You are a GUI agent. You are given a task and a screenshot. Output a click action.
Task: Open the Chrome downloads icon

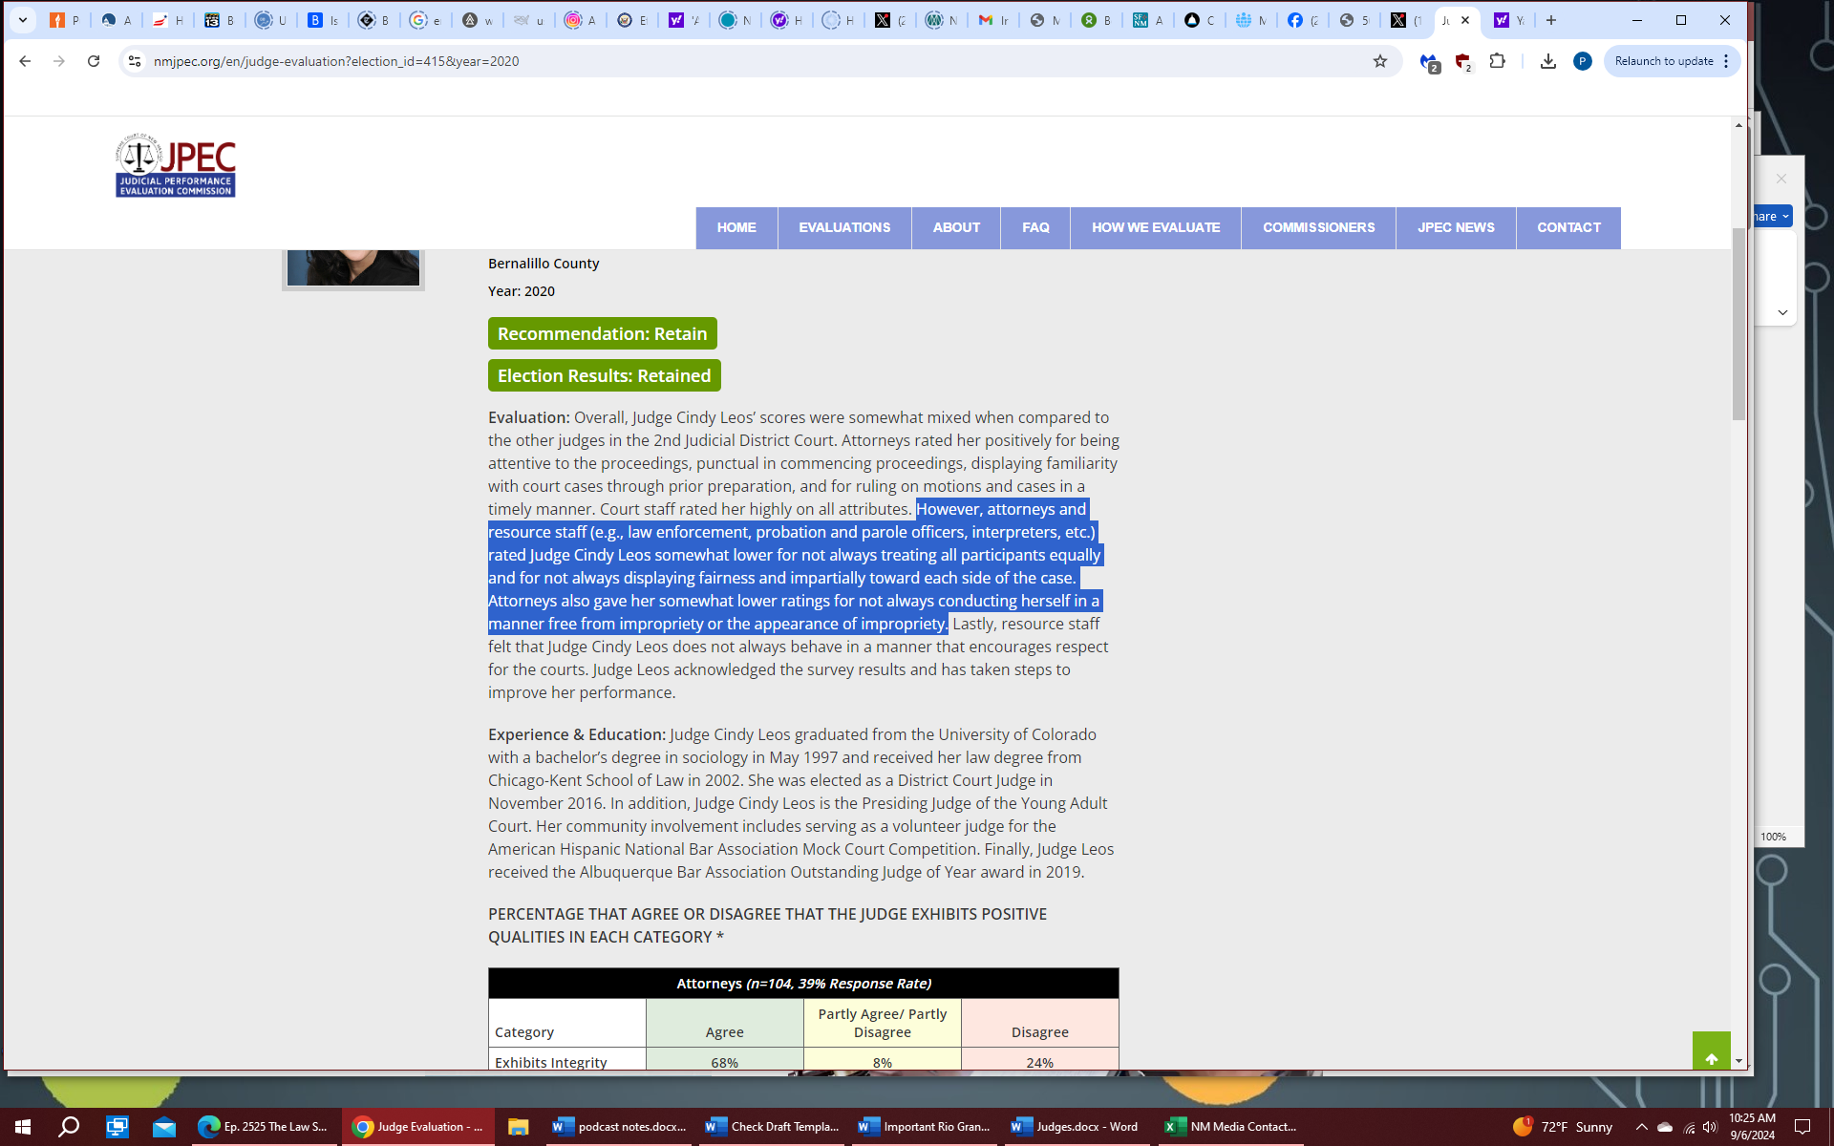[1547, 61]
